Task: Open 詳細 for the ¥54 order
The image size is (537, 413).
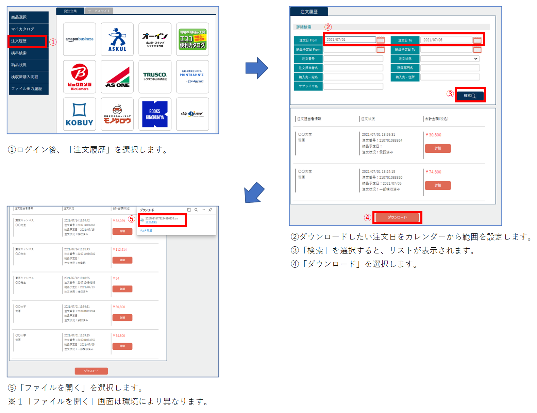Action: point(122,289)
